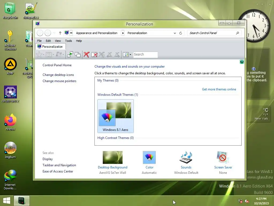Click the open-in-new-window toolbar icon

point(70,54)
